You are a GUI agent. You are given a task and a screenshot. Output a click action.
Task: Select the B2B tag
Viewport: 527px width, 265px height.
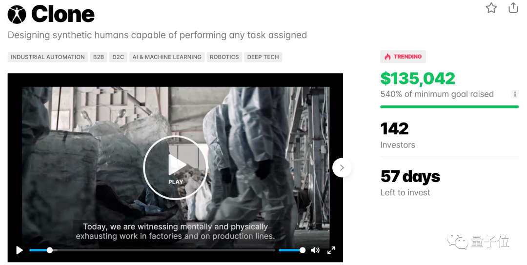[99, 57]
